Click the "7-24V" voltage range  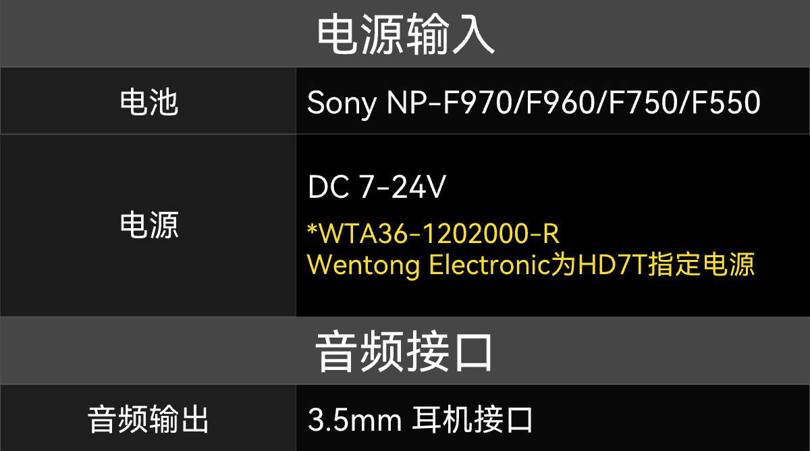tap(403, 188)
